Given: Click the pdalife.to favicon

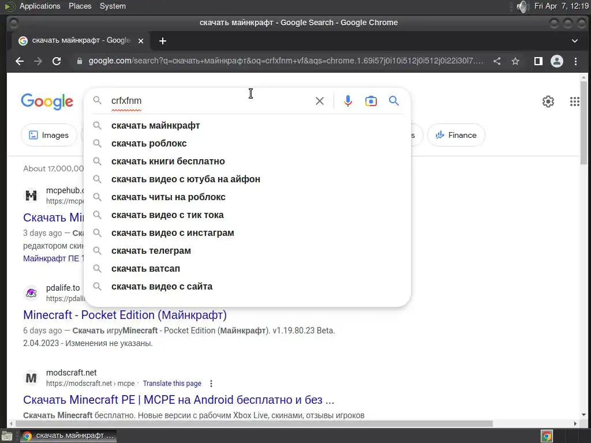Looking at the screenshot, I should (x=31, y=293).
